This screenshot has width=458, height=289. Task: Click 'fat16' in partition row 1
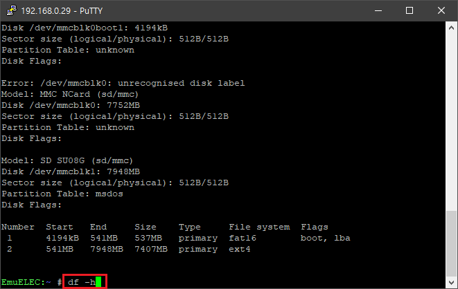[x=243, y=239]
